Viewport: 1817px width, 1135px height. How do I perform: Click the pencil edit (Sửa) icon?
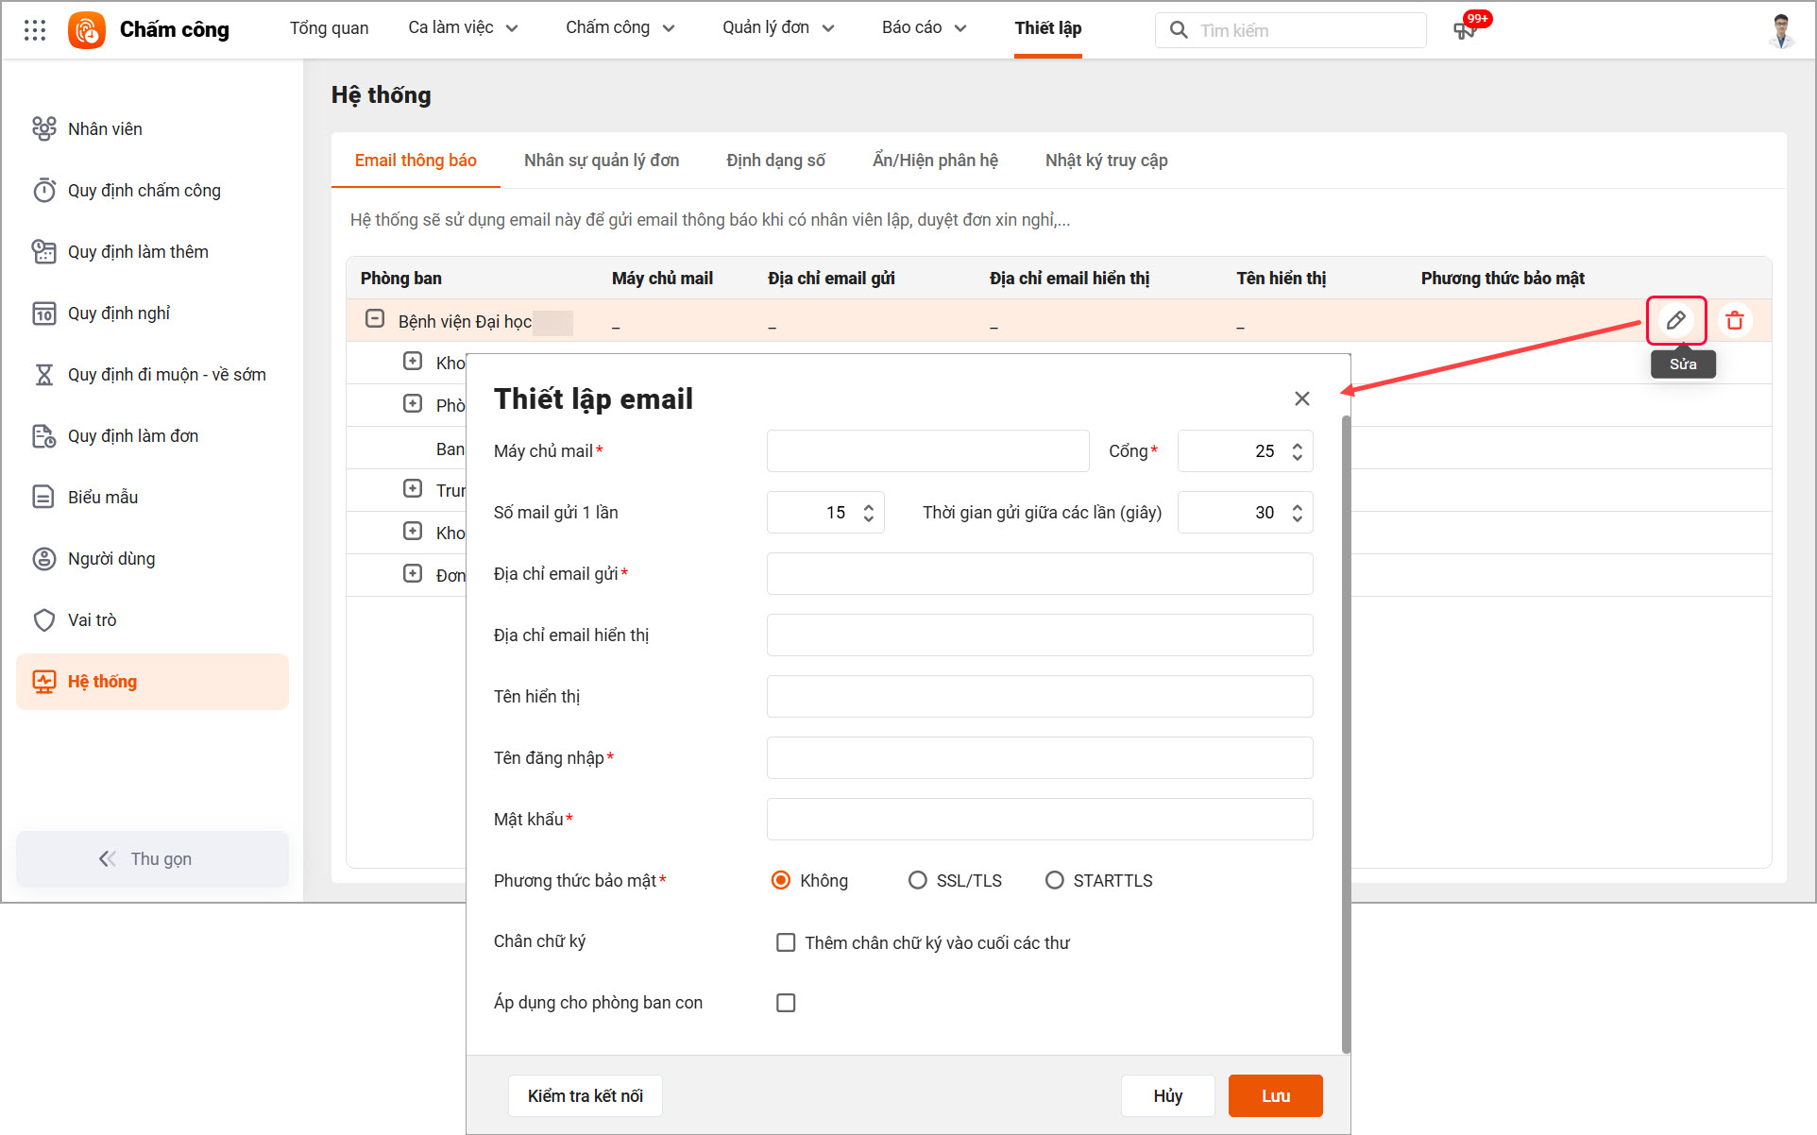[x=1675, y=320]
